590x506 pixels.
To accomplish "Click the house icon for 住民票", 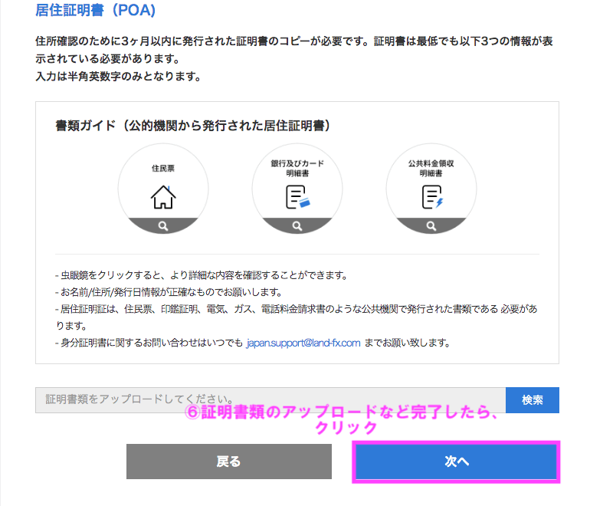I will pyautogui.click(x=163, y=196).
